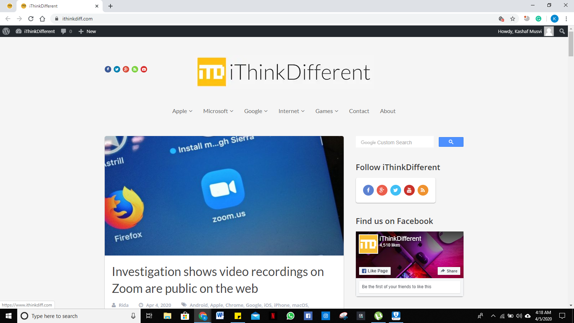Open the About menu item
The height and width of the screenshot is (323, 574).
click(x=387, y=111)
